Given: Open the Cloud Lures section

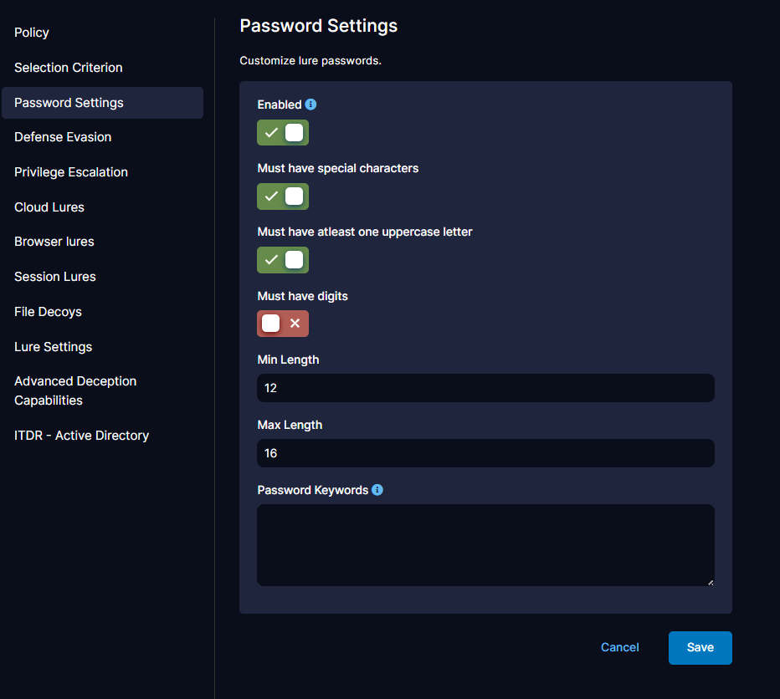Looking at the screenshot, I should (49, 207).
